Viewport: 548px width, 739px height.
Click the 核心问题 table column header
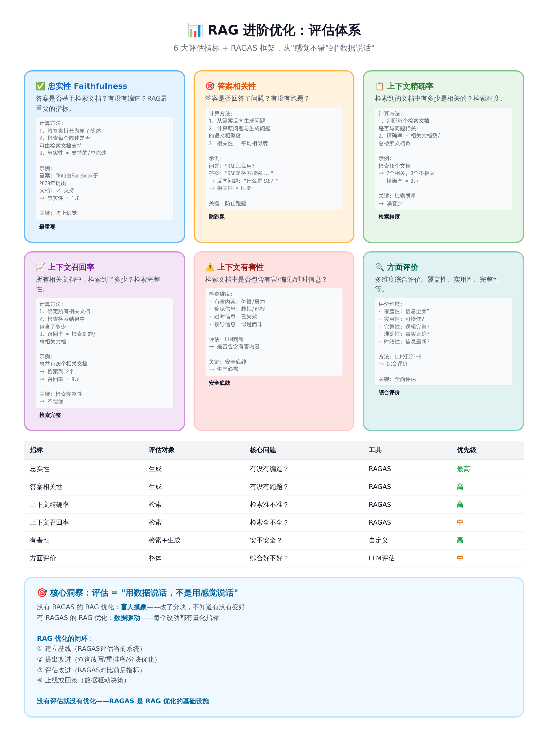click(263, 450)
